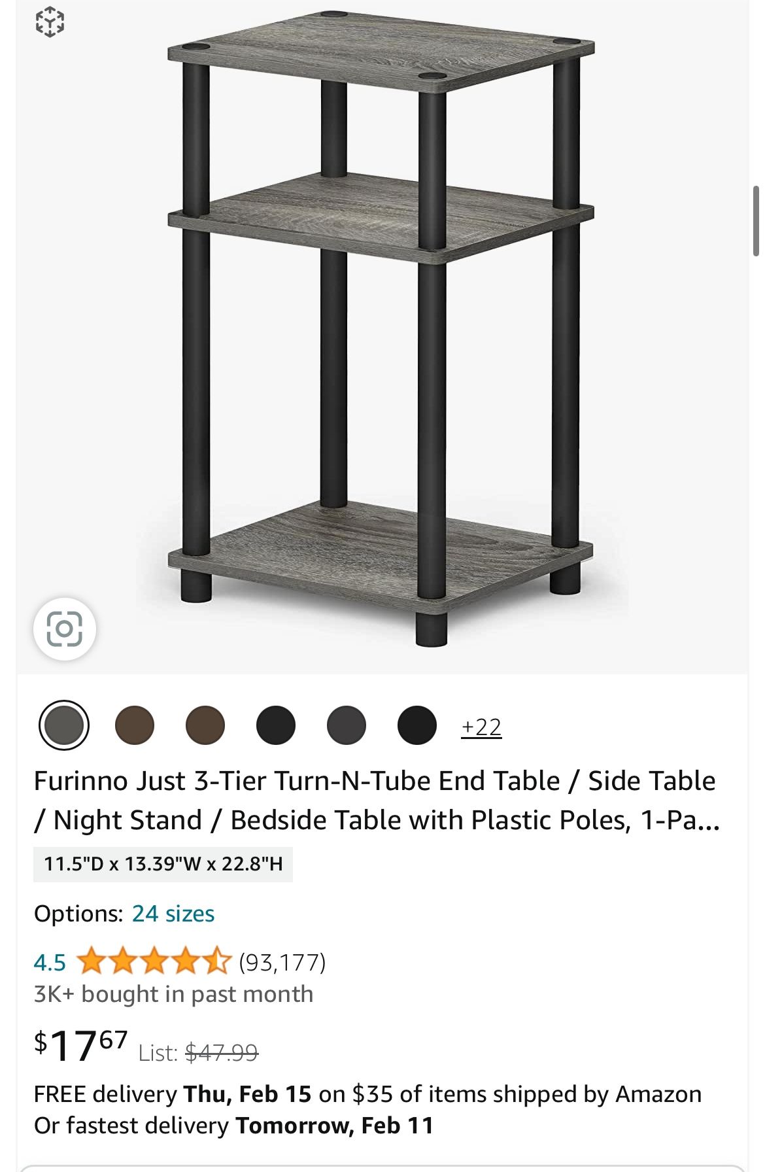Select the fourth black color swatch

click(x=276, y=725)
